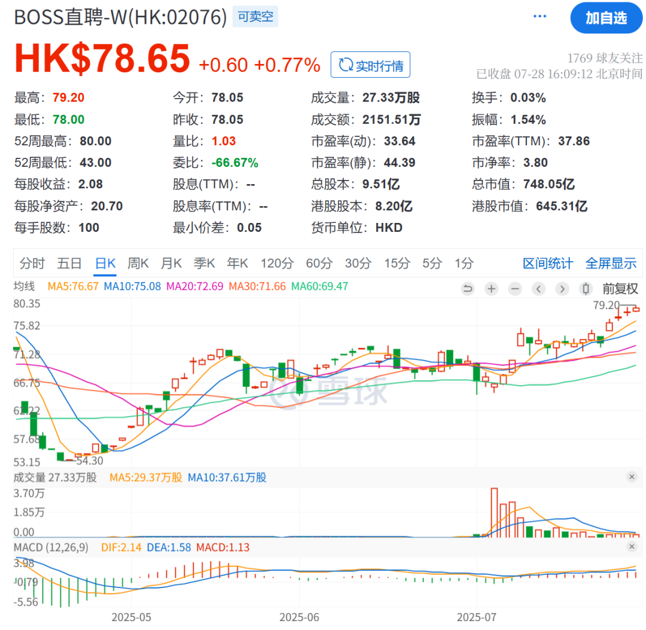Click the 成交额 value 2151.51万
The height and width of the screenshot is (630, 646).
391,120
